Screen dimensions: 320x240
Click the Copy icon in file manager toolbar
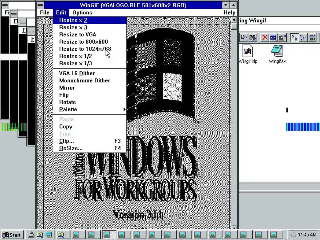(244, 38)
